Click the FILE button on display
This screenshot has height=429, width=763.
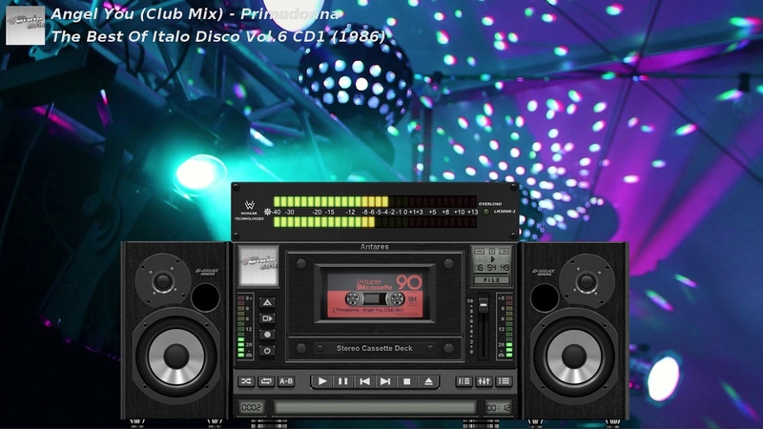(x=491, y=280)
